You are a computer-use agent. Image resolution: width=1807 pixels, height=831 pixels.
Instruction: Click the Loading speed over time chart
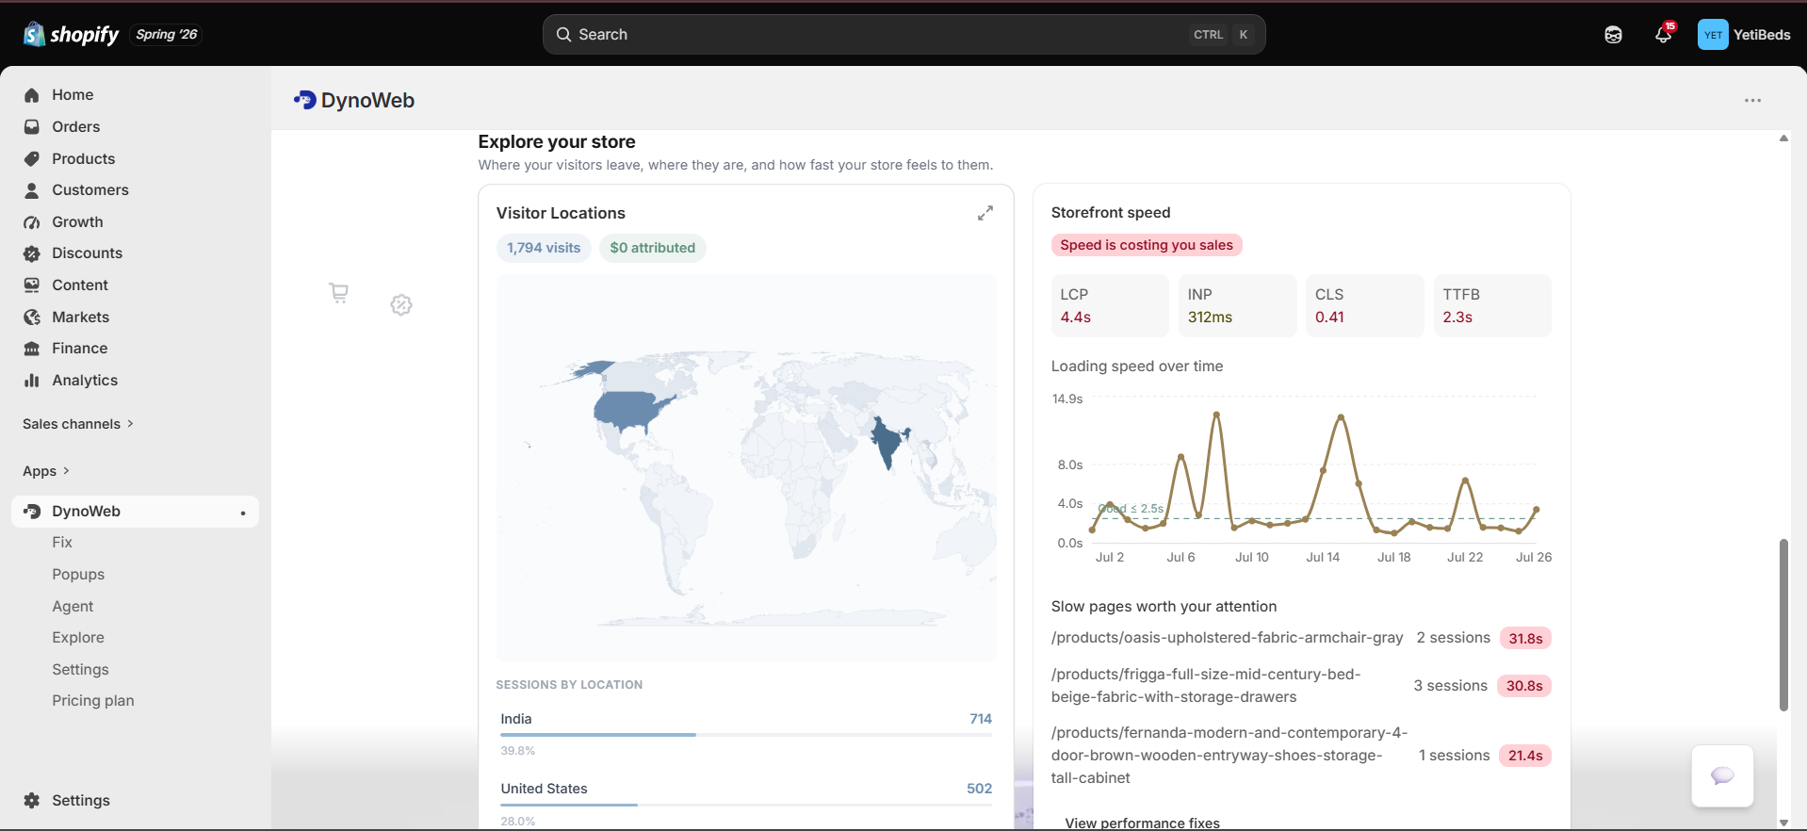[1302, 477]
